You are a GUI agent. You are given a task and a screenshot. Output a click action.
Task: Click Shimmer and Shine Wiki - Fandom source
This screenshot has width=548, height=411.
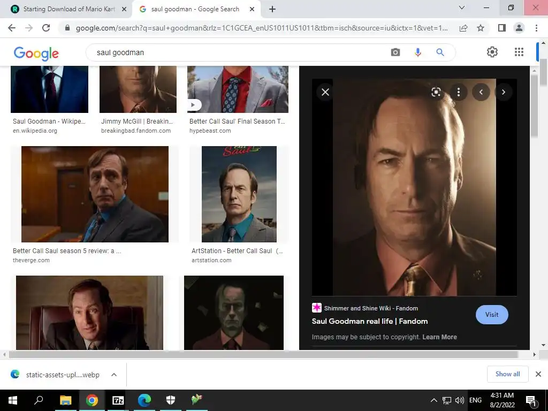(371, 308)
